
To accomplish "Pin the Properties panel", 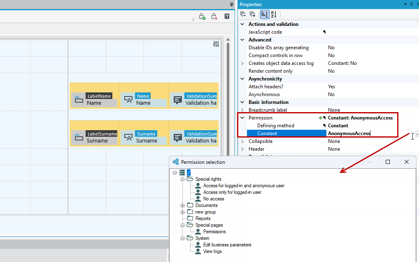I will 411,4.
